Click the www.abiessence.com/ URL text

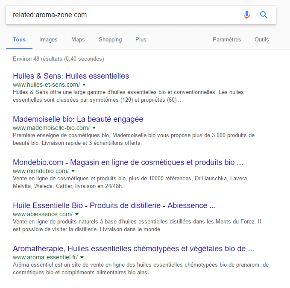pos(43,214)
